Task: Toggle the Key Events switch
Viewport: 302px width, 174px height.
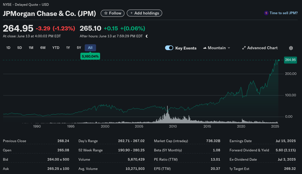Action: pyautogui.click(x=169, y=48)
